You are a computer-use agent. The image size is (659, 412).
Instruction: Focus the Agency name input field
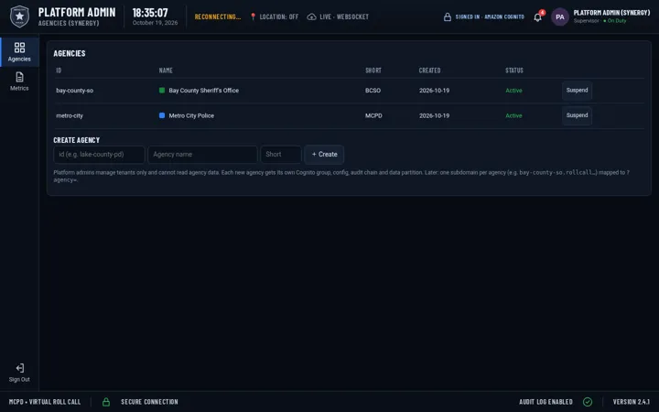pos(202,155)
